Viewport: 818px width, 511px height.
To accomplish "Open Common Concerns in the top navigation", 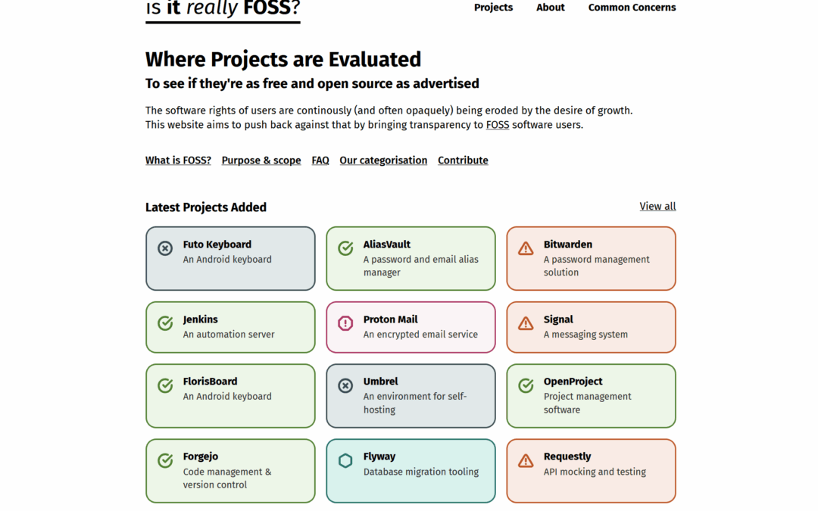I will (x=632, y=8).
